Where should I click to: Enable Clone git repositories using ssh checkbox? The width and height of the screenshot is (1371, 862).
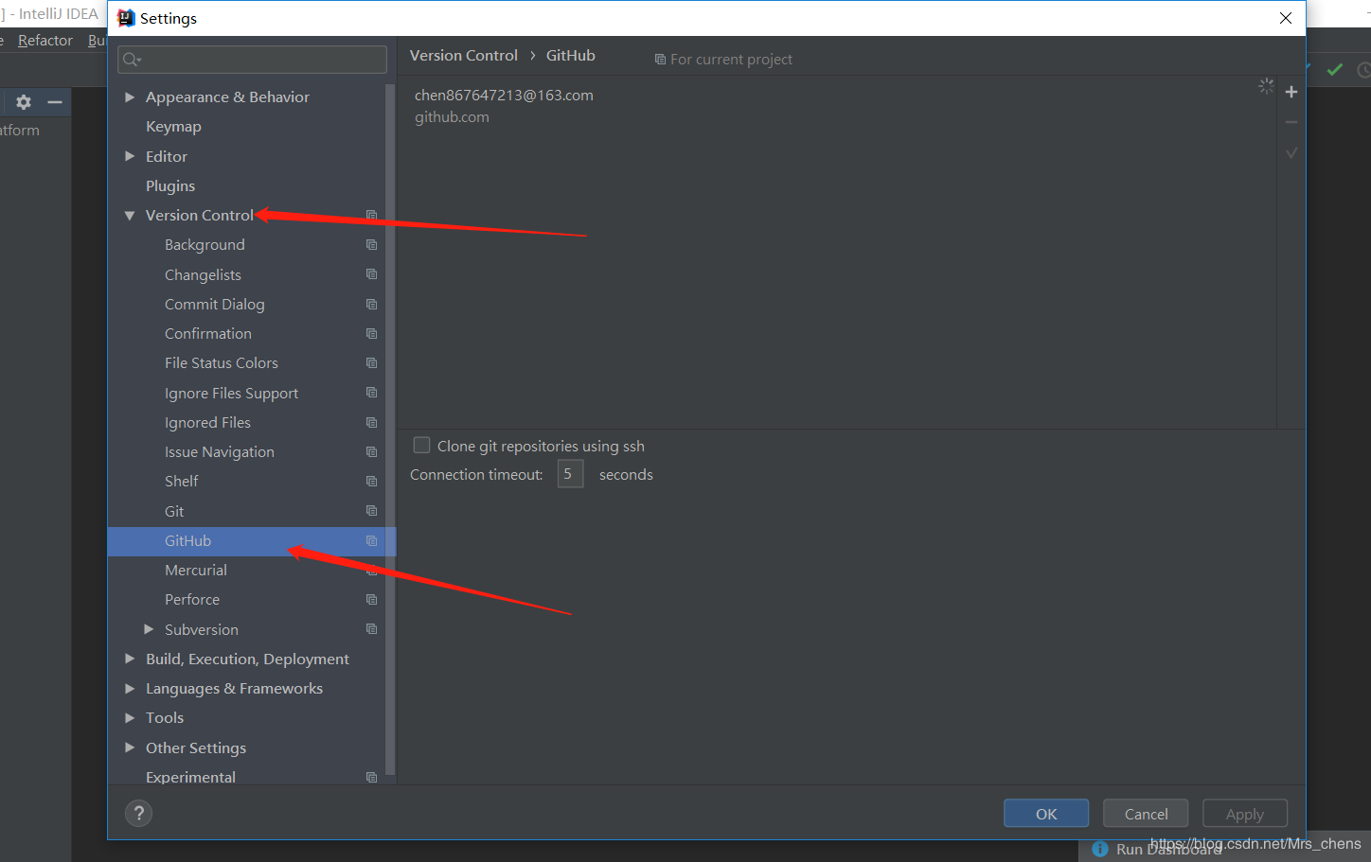coord(421,445)
